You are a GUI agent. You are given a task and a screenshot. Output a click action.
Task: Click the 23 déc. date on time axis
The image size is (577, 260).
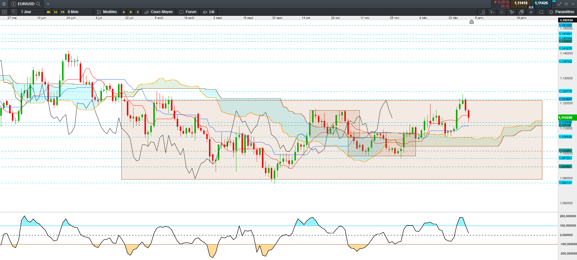[x=453, y=18]
